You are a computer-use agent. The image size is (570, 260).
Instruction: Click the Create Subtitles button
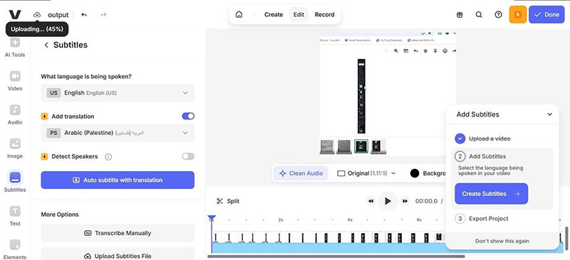pos(491,194)
